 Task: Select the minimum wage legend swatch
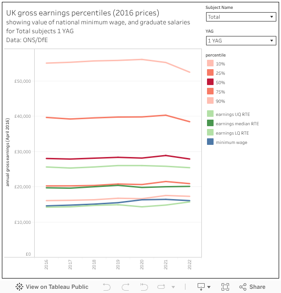(210, 142)
